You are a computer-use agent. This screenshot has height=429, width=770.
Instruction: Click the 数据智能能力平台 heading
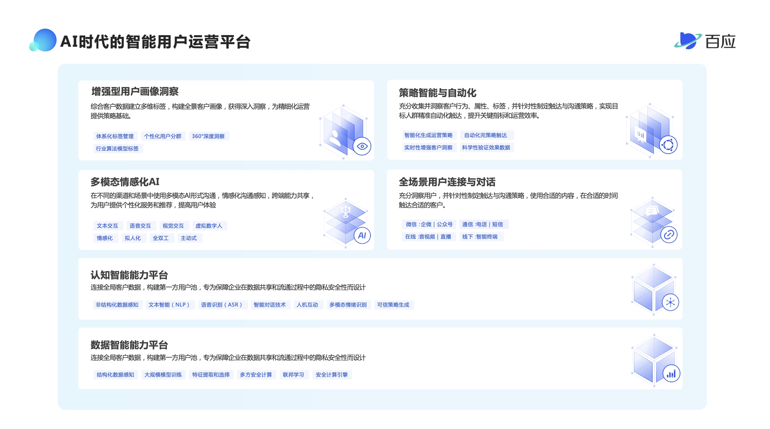coord(129,345)
